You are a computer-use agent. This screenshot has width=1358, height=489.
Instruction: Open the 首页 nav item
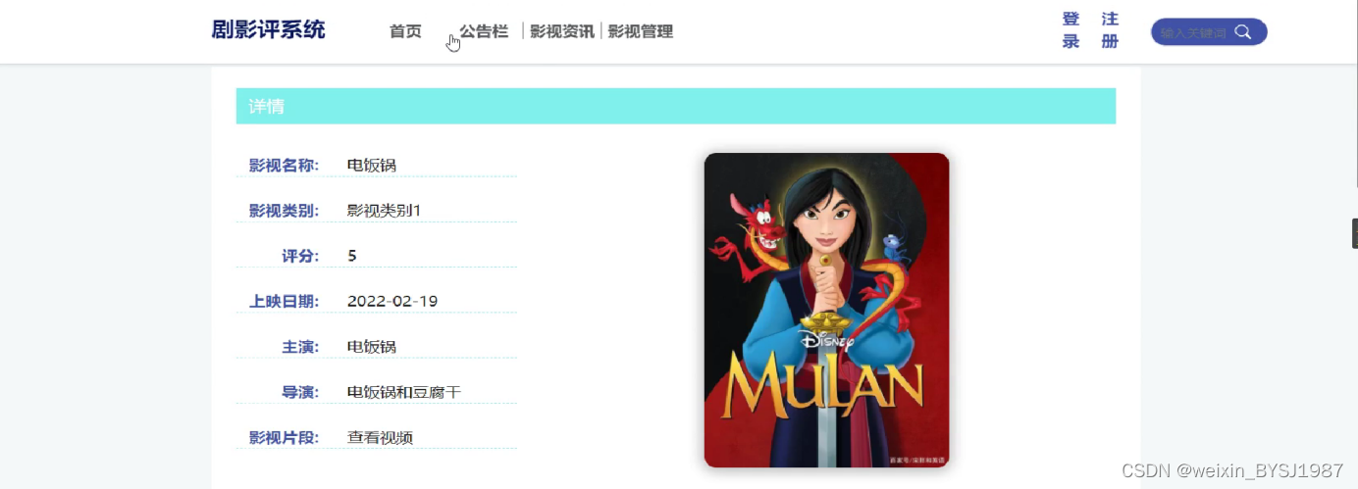405,31
